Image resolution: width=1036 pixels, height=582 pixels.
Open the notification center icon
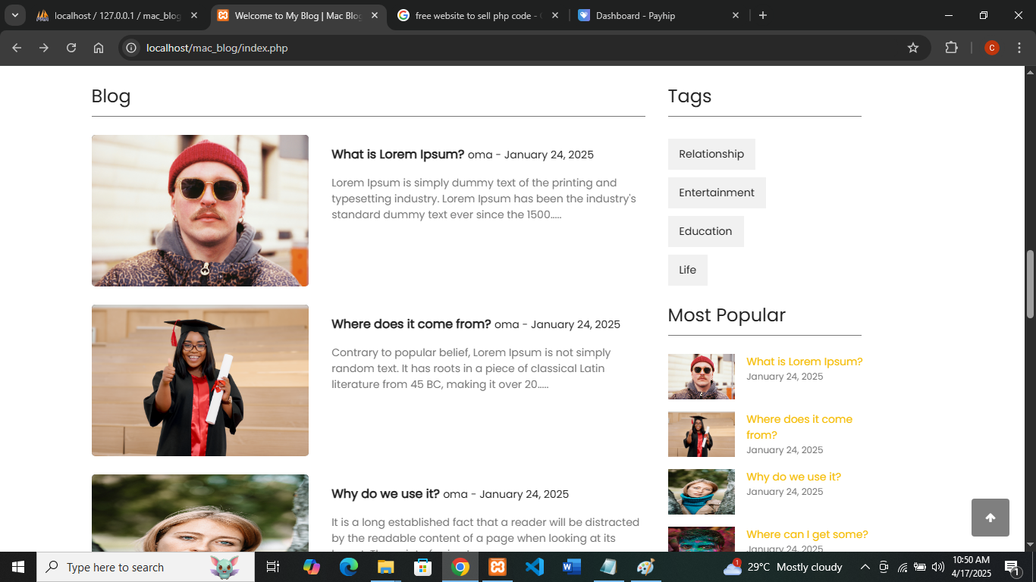click(x=1012, y=567)
